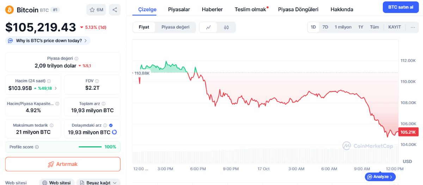Click the 5.13% (1d) change label
423x185 pixels.
(x=93, y=27)
